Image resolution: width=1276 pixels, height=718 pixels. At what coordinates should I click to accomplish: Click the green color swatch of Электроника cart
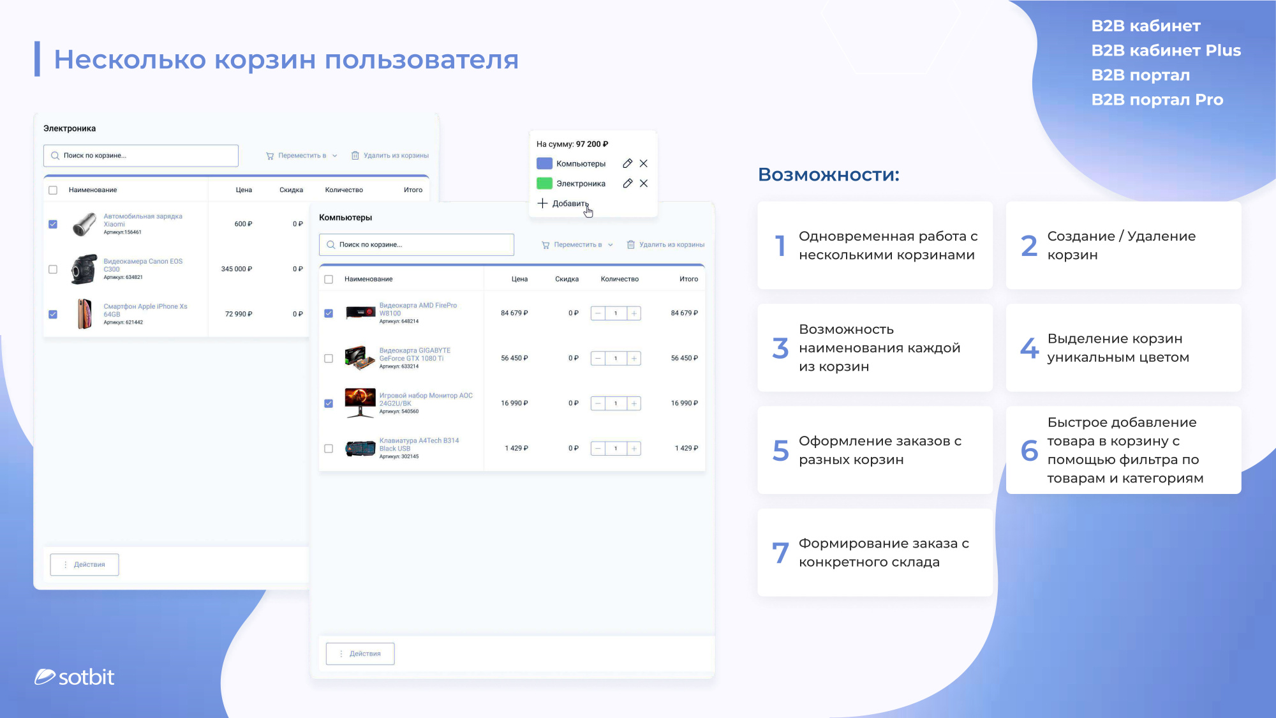pos(544,183)
